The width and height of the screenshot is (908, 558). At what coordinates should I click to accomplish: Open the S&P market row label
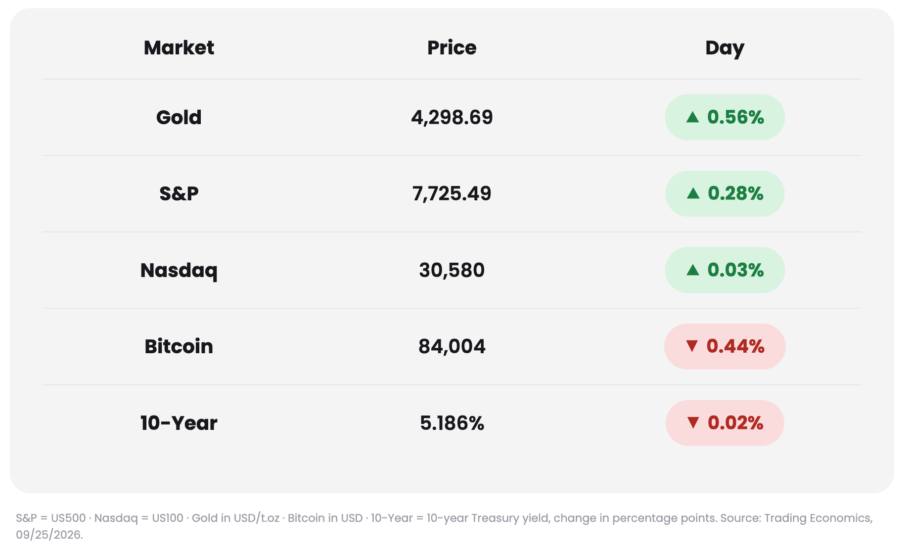(179, 193)
